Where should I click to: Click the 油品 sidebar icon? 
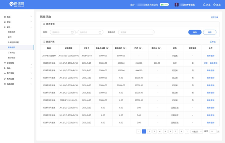click(5, 68)
